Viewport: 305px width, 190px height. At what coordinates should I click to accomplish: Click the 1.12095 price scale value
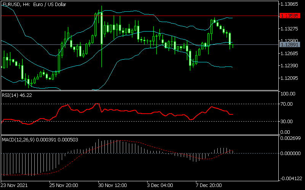tap(290, 78)
